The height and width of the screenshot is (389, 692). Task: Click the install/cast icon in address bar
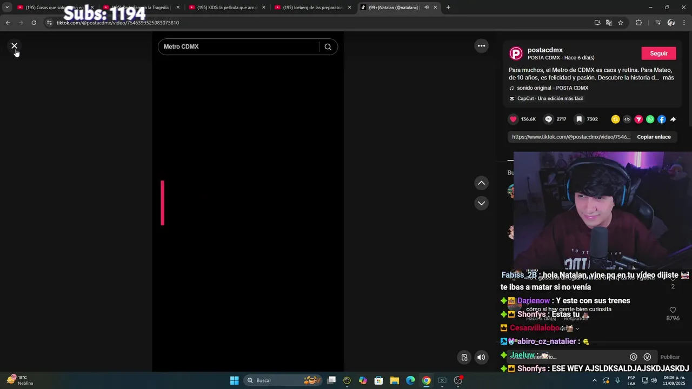597,23
